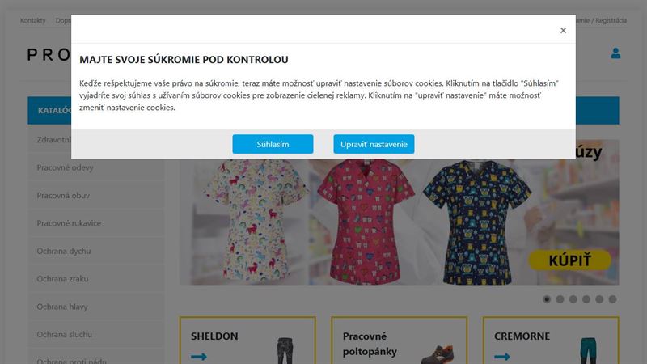Viewport: 647px width, 364px height.
Task: Accept cookies with Súhlasím button
Action: [x=273, y=144]
